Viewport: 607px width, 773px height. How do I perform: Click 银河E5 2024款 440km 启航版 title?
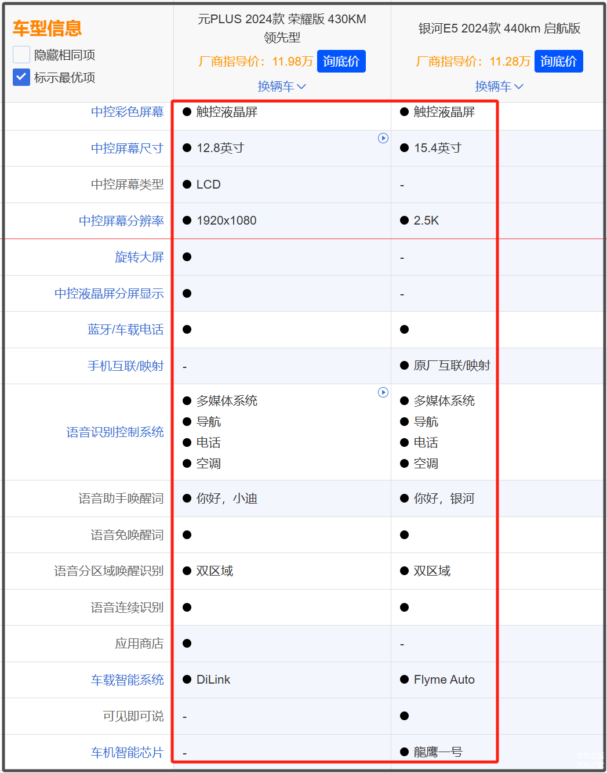pos(499,28)
